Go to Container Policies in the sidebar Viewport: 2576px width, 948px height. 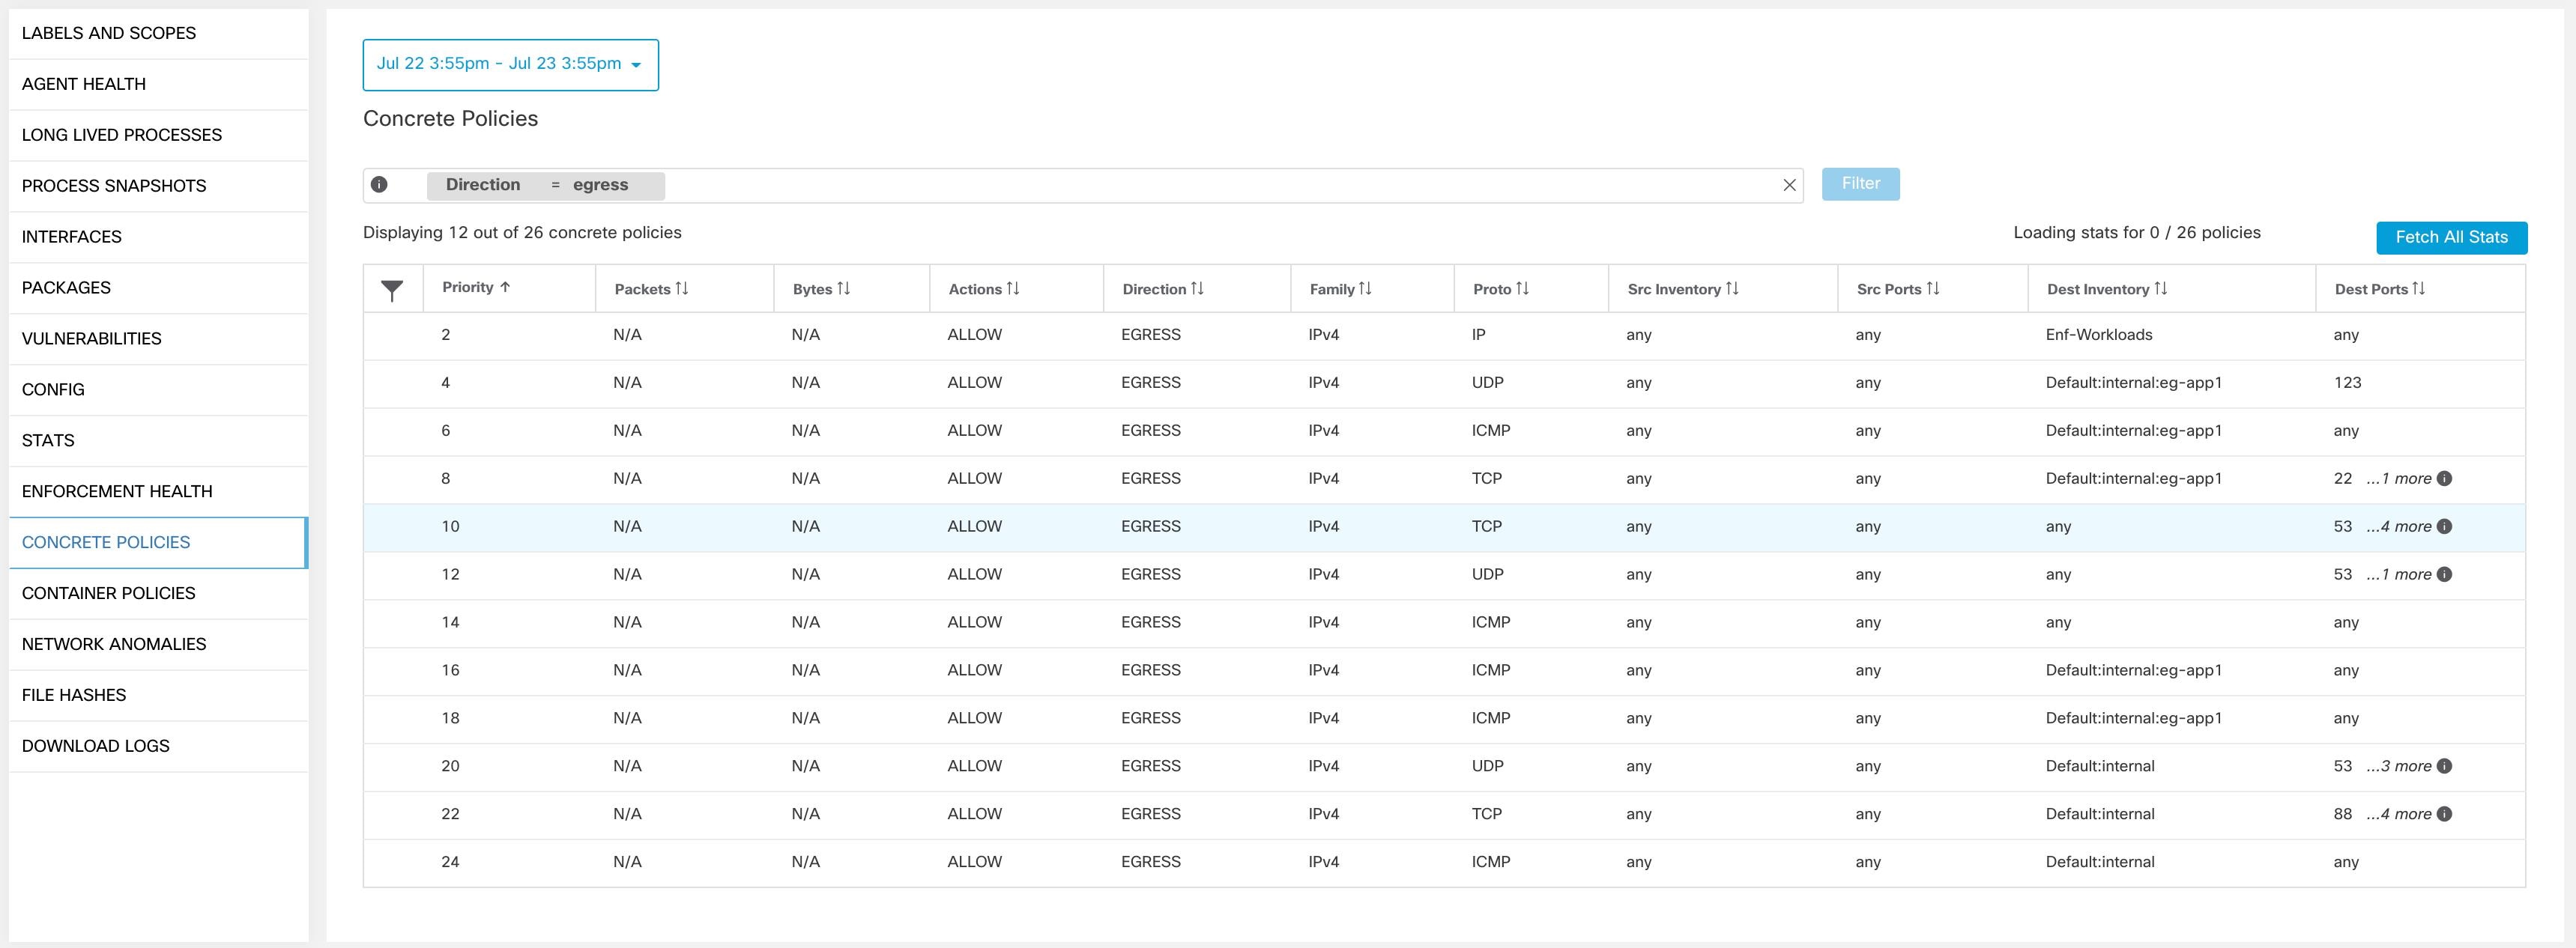click(108, 592)
